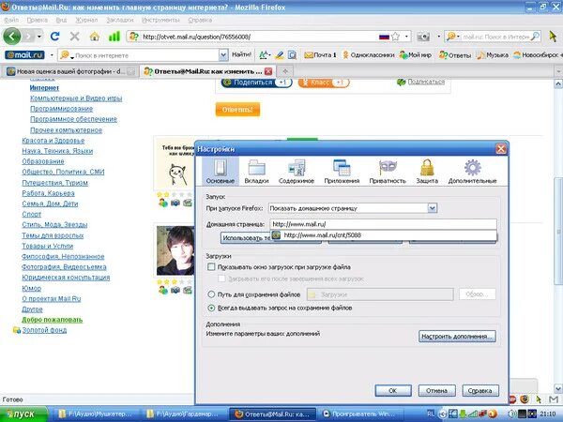Open mail.ru toolbar search suggestions dropdown

[x=223, y=55]
